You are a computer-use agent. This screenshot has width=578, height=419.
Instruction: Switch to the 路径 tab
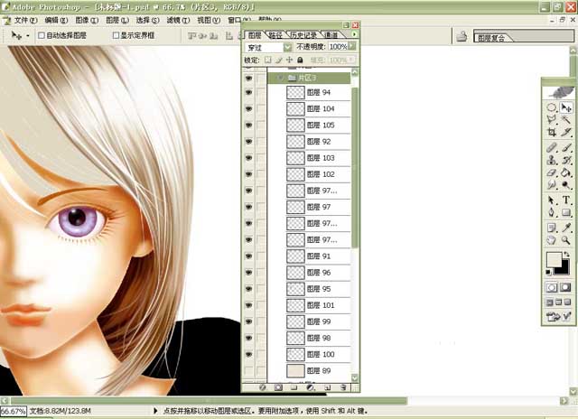pyautogui.click(x=275, y=35)
